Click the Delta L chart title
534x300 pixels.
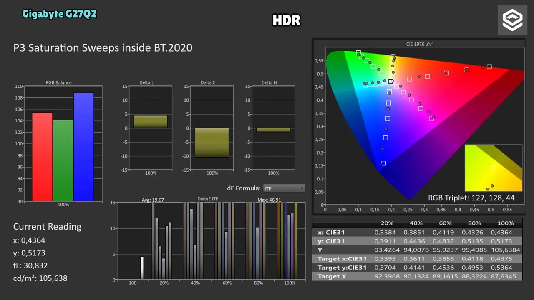(x=146, y=82)
